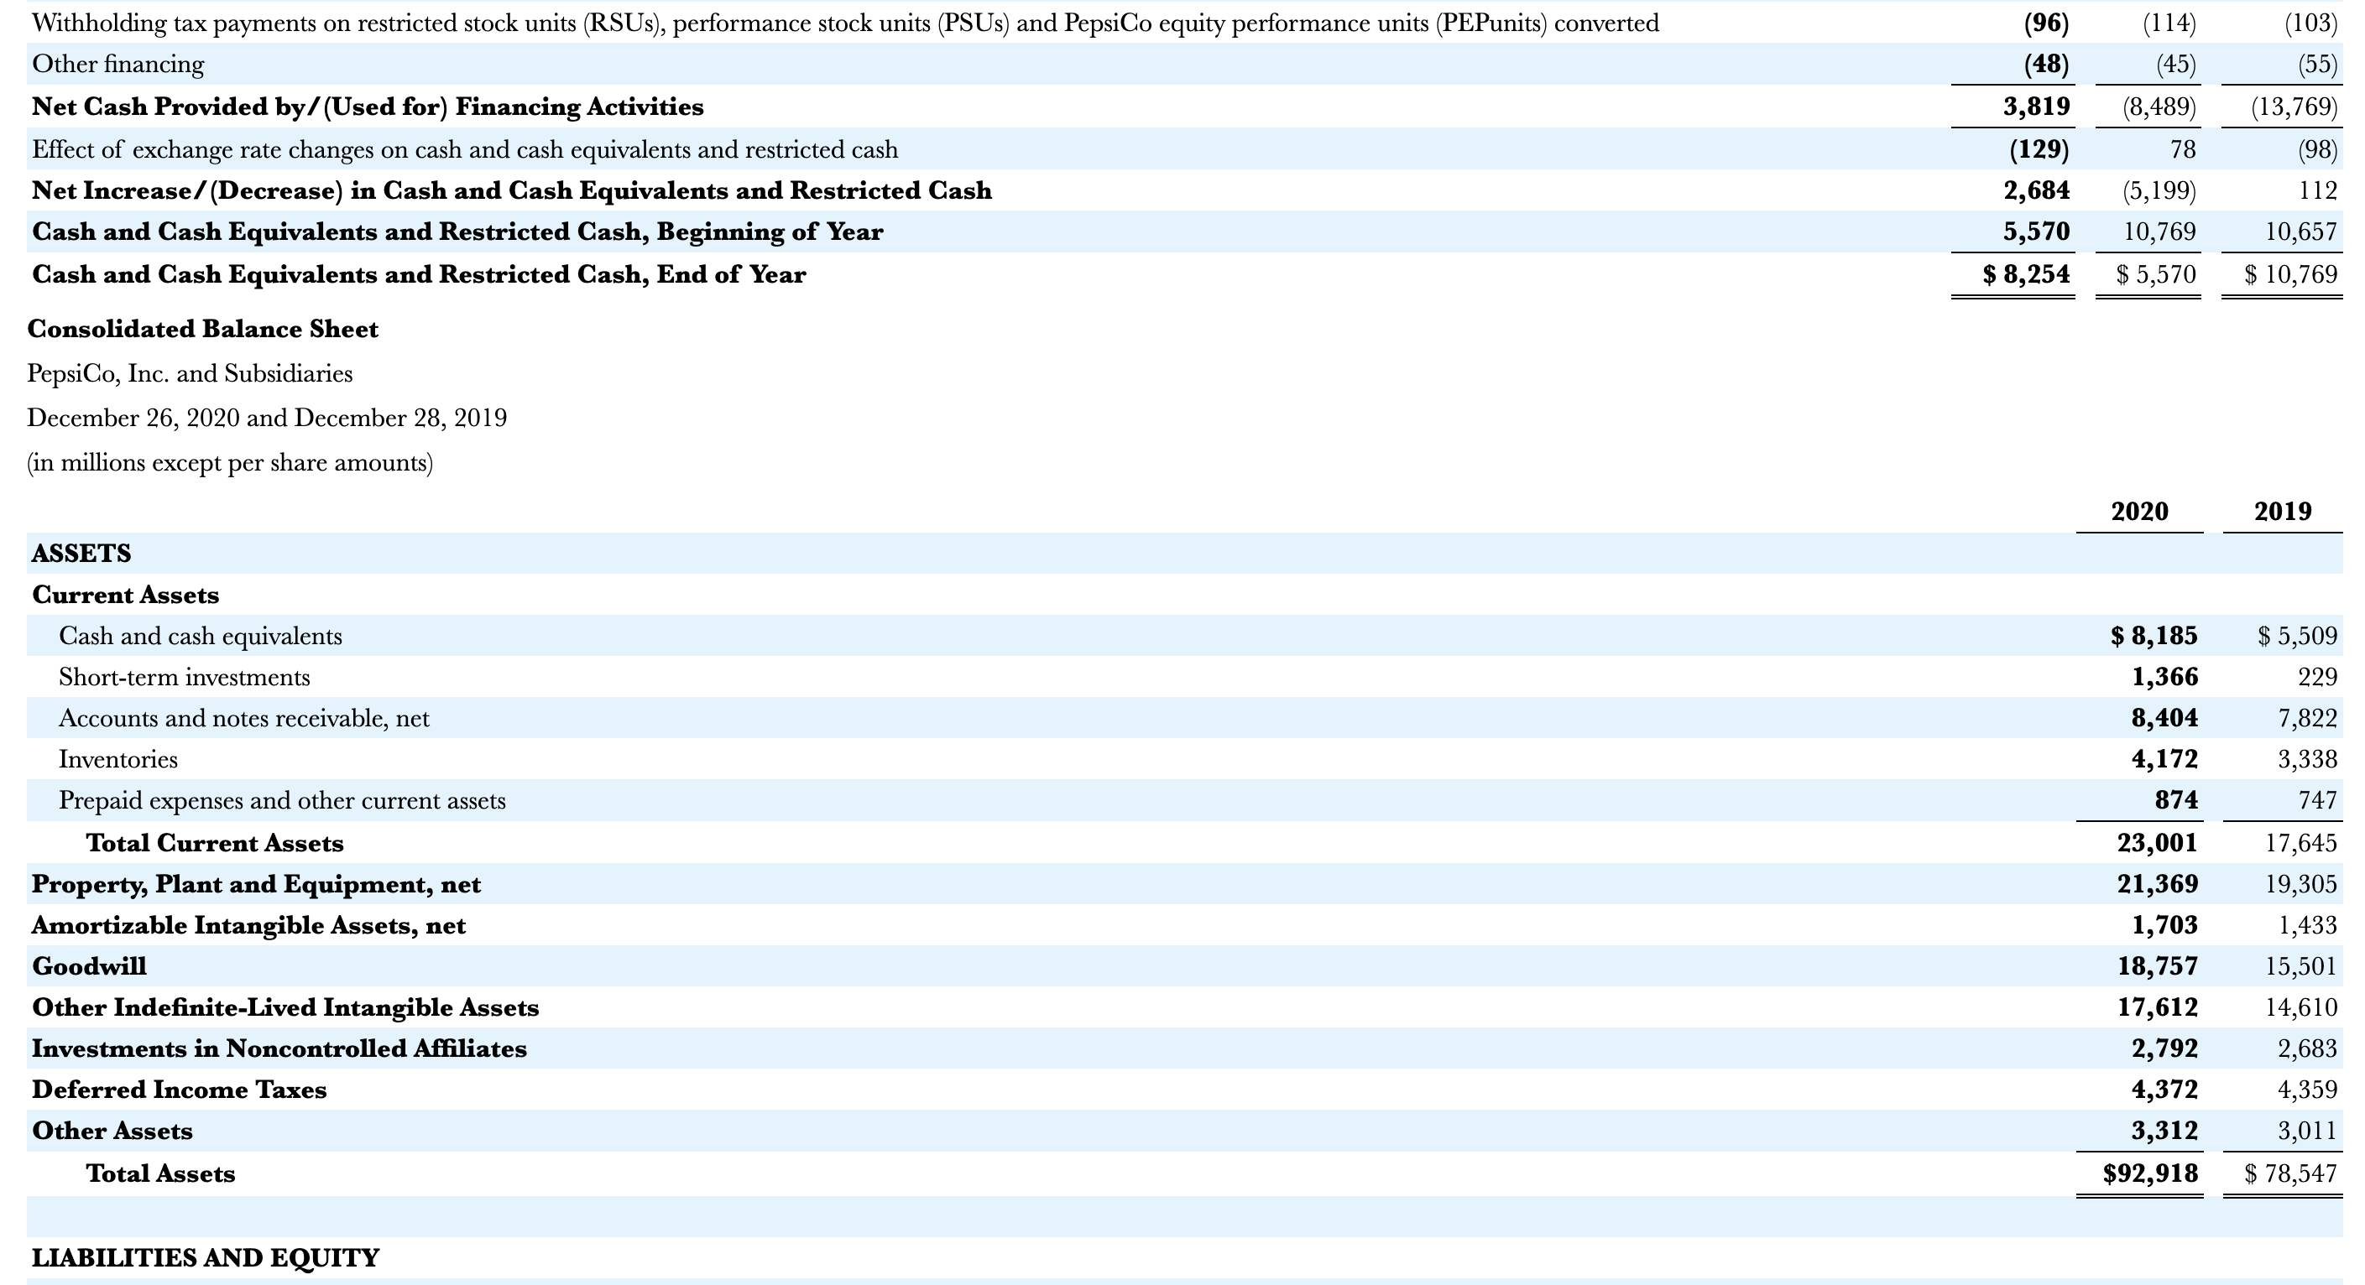Click the Short-term investments row
Image resolution: width=2365 pixels, height=1285 pixels.
tap(185, 676)
